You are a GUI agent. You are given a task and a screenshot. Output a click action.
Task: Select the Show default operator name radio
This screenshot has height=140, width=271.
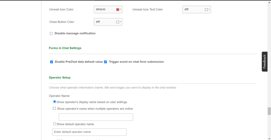click(x=55, y=124)
